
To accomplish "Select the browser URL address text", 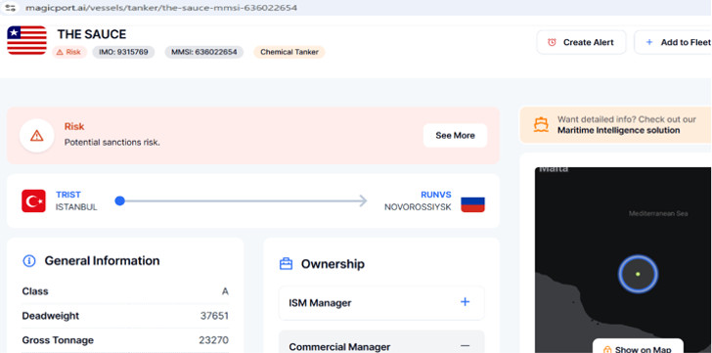I will (x=161, y=8).
